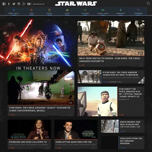Open the YouTube icon in header
The image size is (152, 152).
pyautogui.click(x=29, y=4)
